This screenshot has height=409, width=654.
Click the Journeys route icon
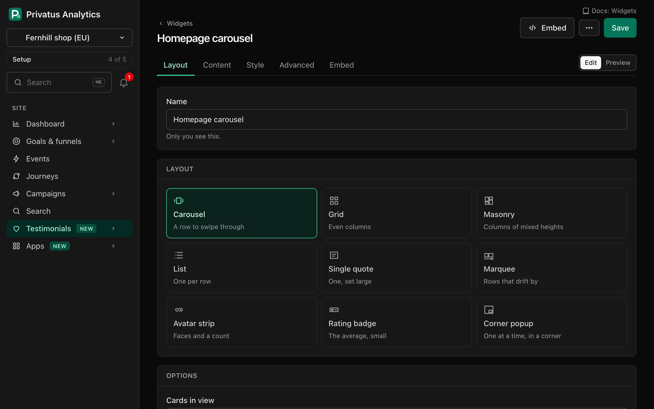16,176
